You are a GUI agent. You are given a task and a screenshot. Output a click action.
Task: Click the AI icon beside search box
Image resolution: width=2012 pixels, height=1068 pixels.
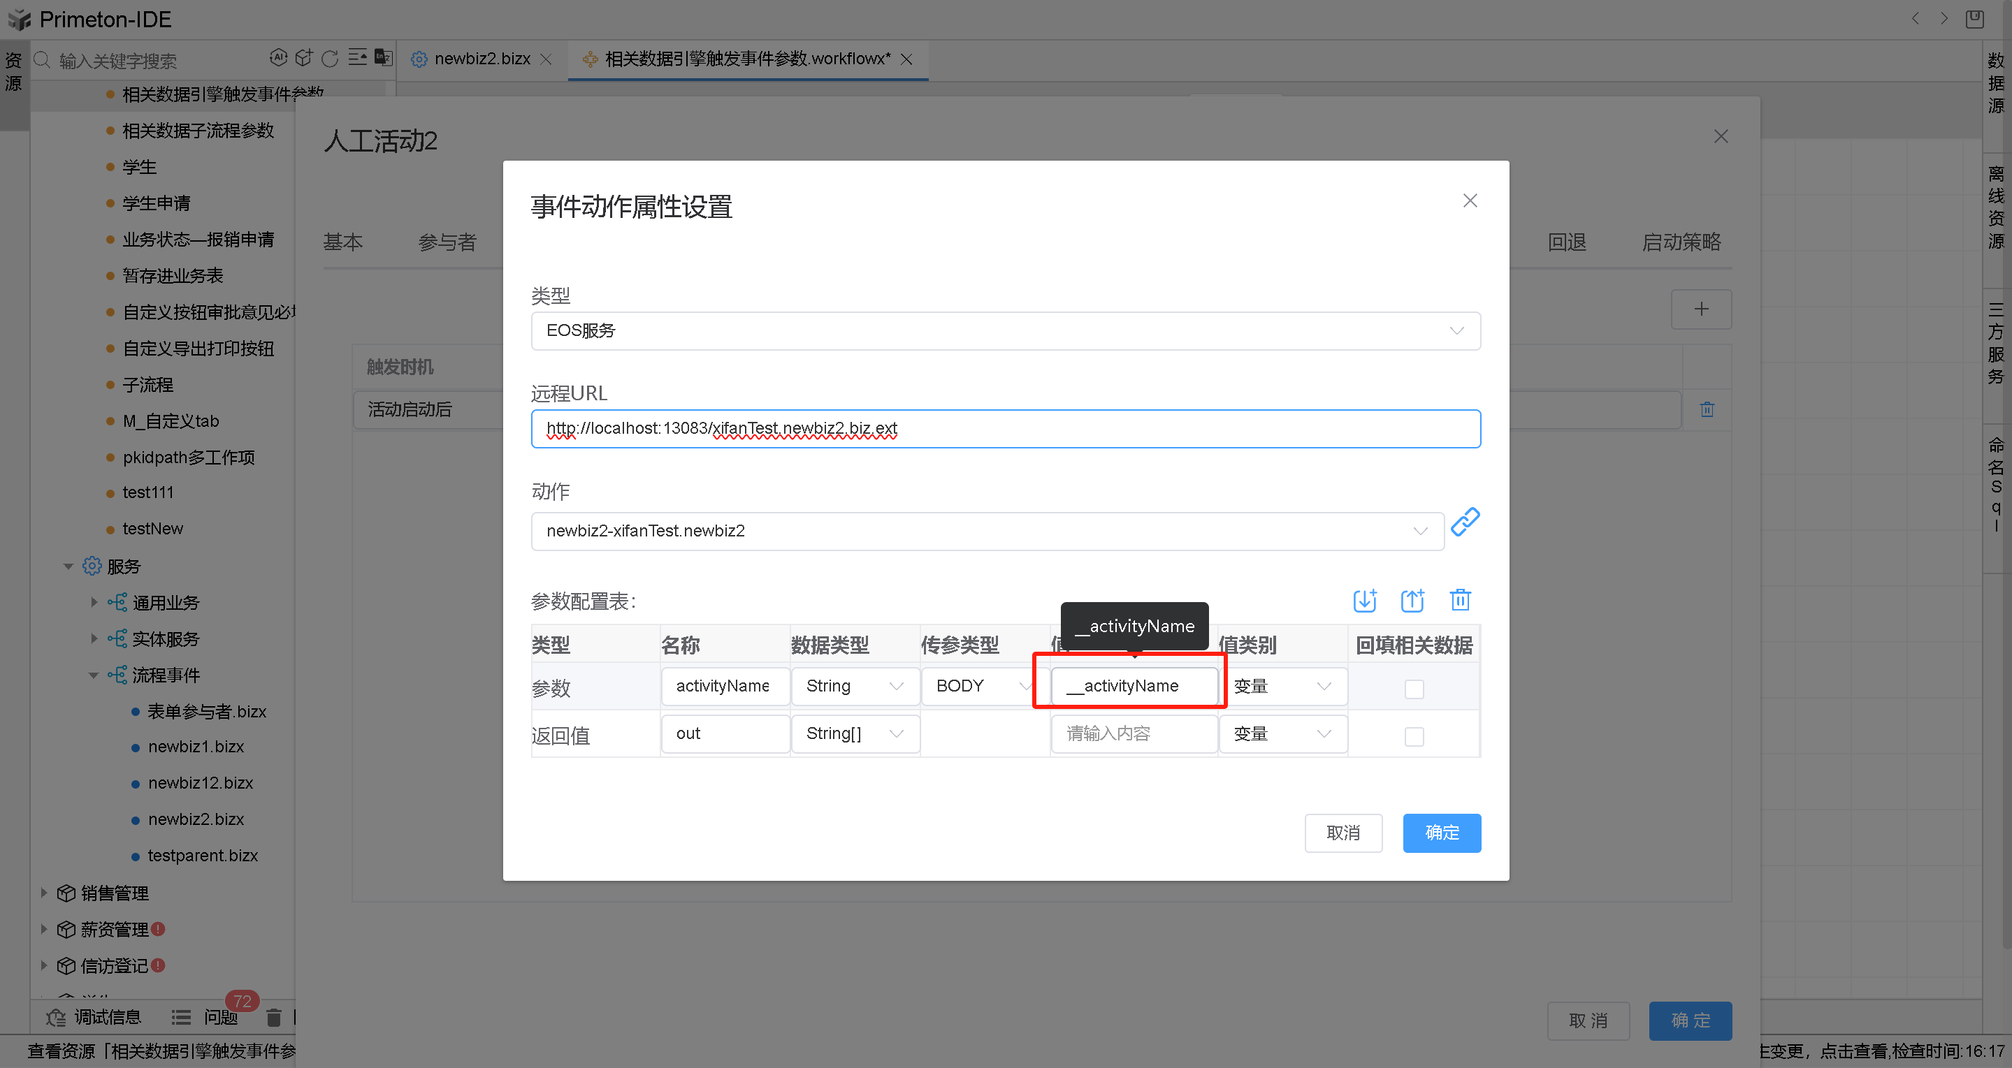click(x=278, y=57)
